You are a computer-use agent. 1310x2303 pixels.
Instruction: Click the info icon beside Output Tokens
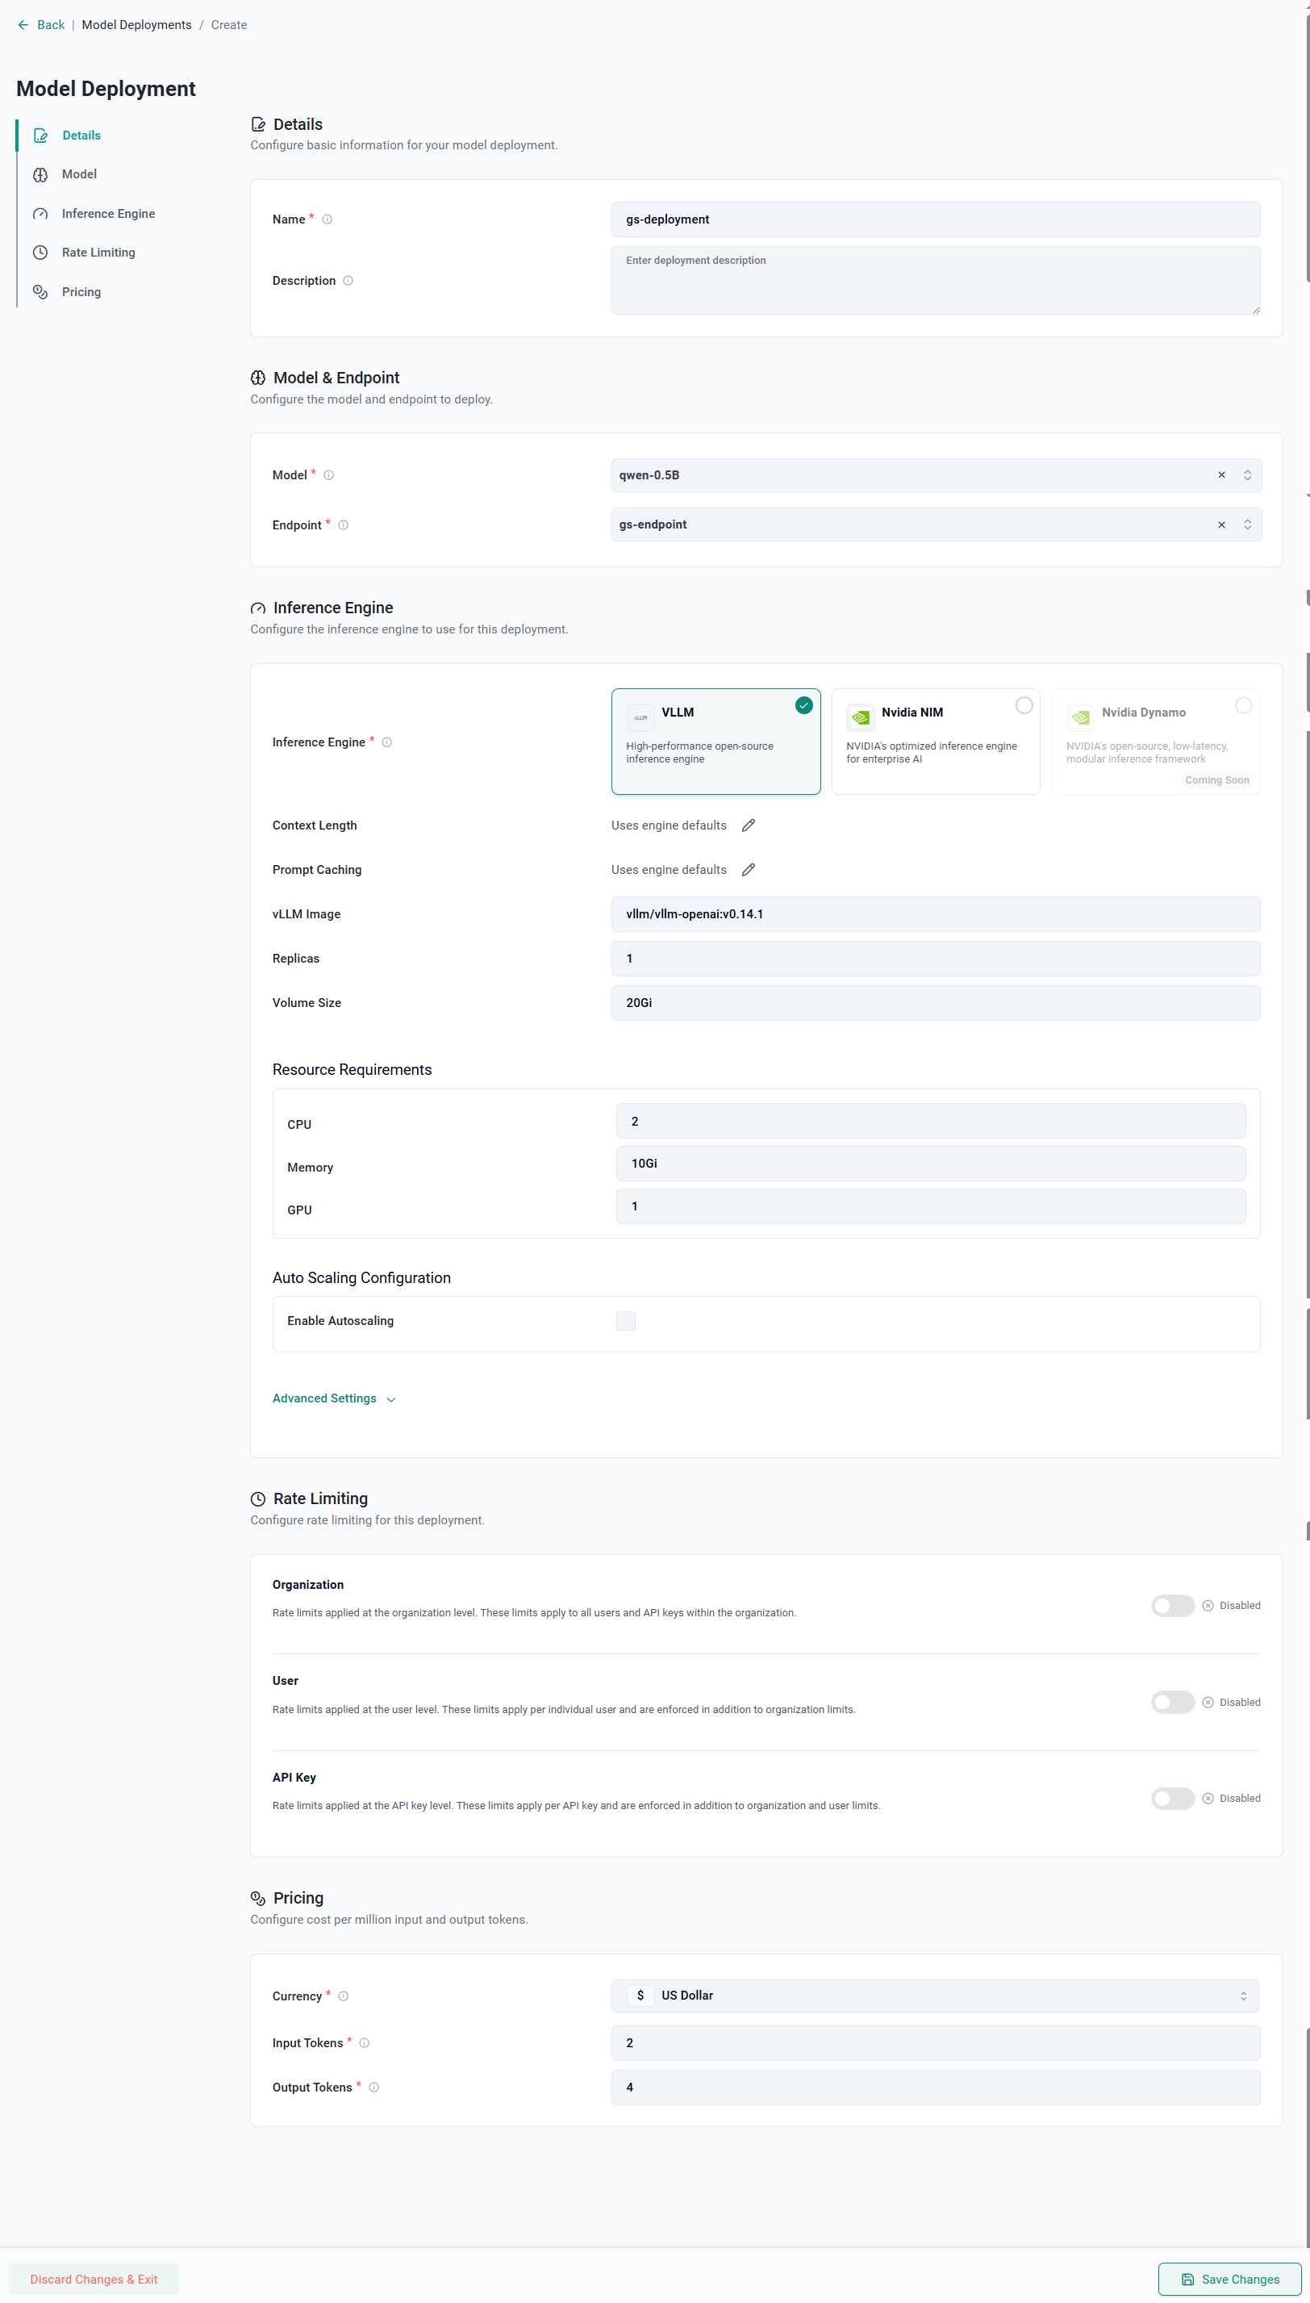coord(374,2087)
